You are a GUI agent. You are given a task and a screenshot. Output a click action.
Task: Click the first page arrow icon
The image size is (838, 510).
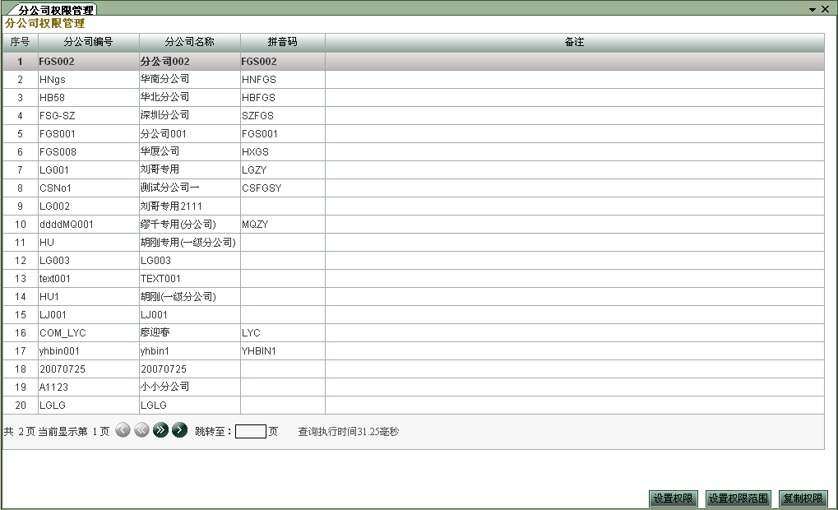pyautogui.click(x=140, y=430)
